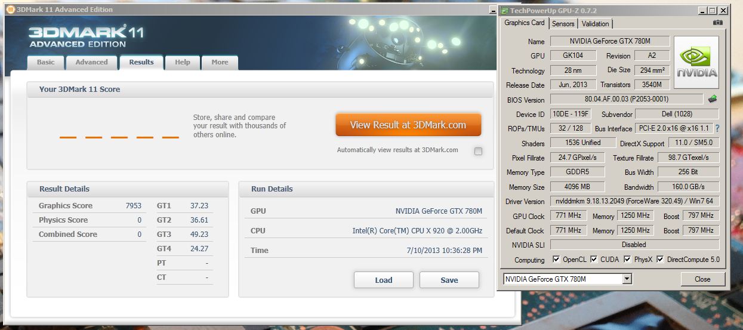Viewport: 743px width, 330px height.
Task: Open the Help tab
Action: pyautogui.click(x=183, y=62)
